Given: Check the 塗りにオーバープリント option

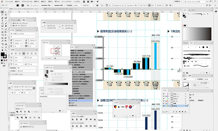Looking at the screenshot, I should click(x=12, y=23).
